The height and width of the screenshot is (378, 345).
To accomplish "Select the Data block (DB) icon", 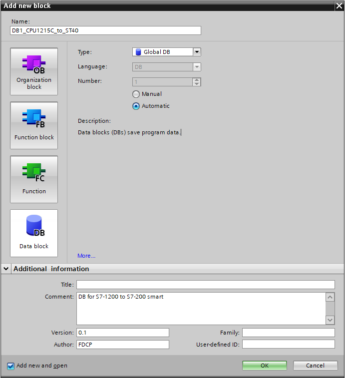I will [34, 233].
